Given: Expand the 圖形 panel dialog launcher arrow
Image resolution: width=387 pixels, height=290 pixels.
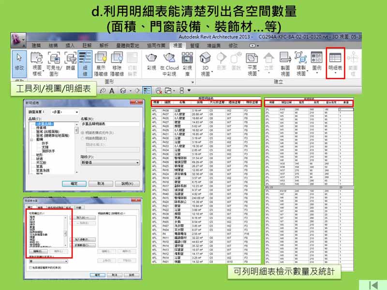Looking at the screenshot, I should click(x=192, y=82).
